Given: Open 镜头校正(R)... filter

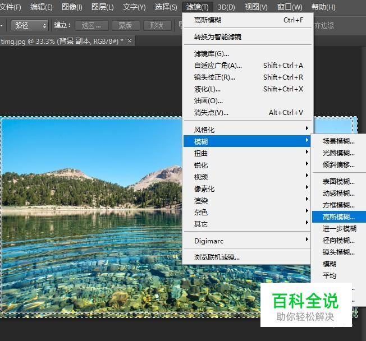Looking at the screenshot, I should (x=248, y=77).
